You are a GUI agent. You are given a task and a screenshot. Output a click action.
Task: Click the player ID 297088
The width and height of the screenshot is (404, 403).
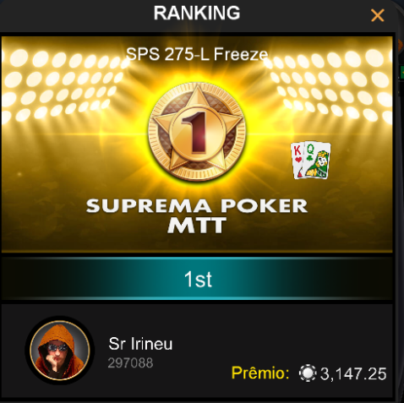tap(130, 362)
